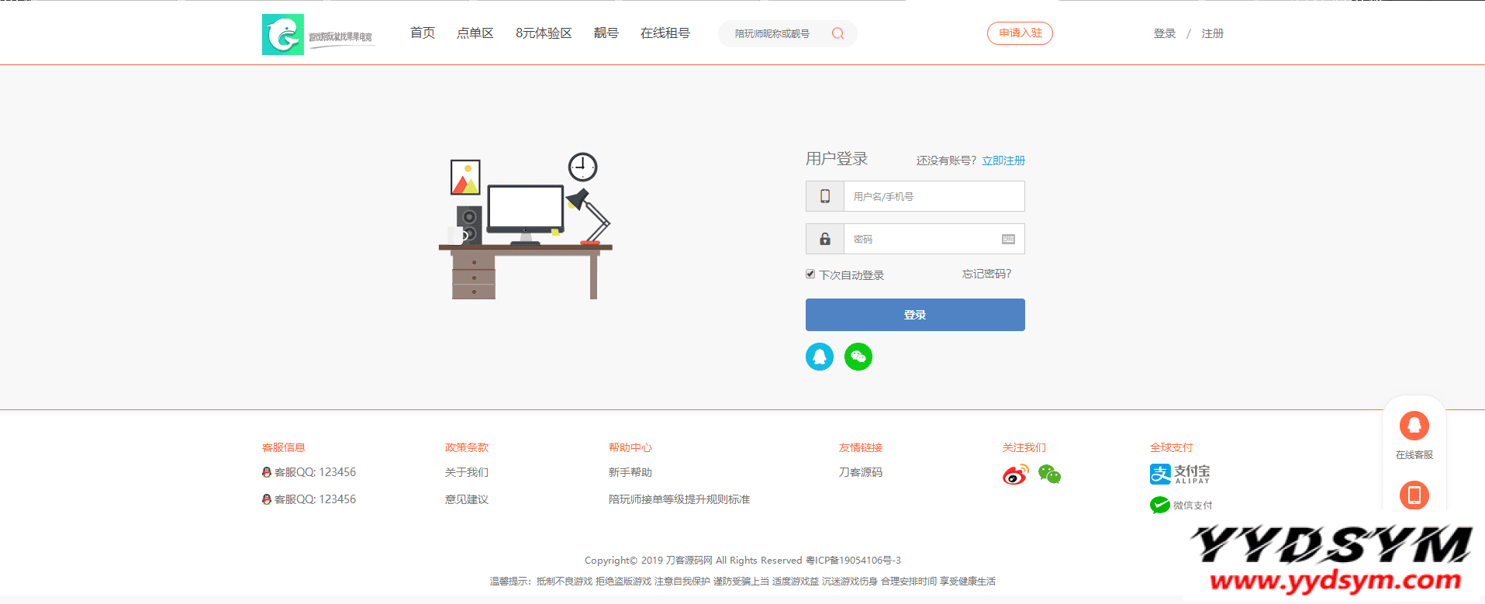Toggle the 下次自动登录 checkbox
This screenshot has height=604, width=1485.
coord(810,274)
